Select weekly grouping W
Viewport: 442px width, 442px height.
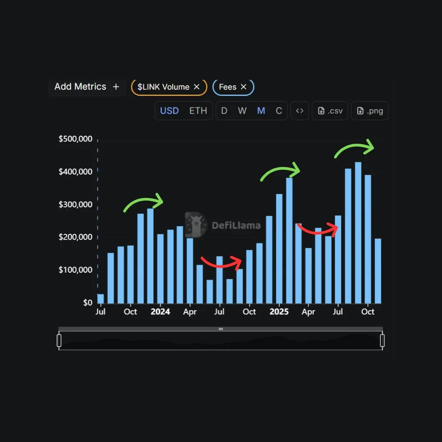(x=242, y=111)
